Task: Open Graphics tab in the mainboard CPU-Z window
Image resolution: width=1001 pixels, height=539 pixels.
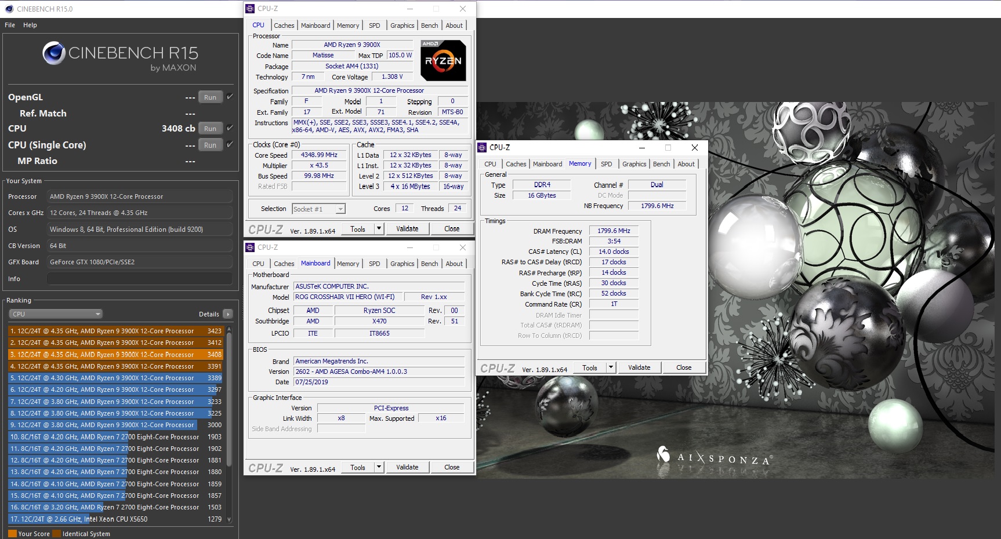Action: pos(402,264)
